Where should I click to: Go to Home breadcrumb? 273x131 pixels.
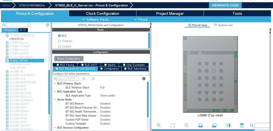coord(6,5)
